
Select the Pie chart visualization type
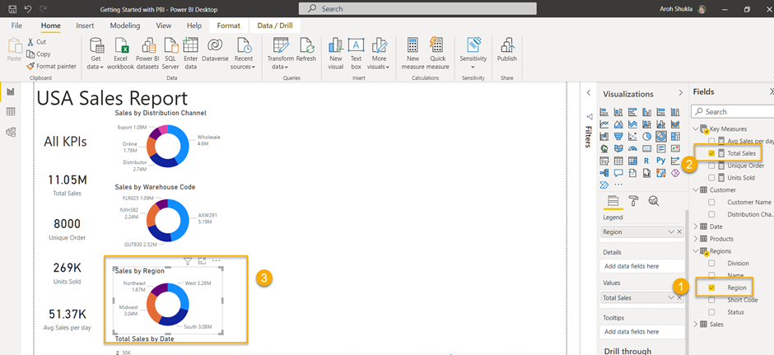647,136
